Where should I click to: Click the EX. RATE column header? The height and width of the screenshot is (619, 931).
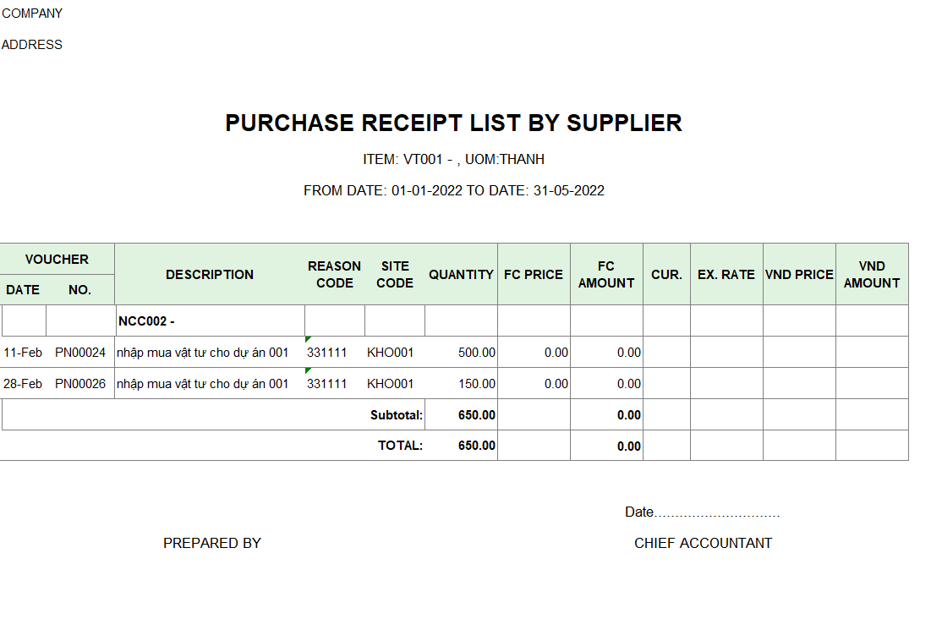(x=726, y=275)
